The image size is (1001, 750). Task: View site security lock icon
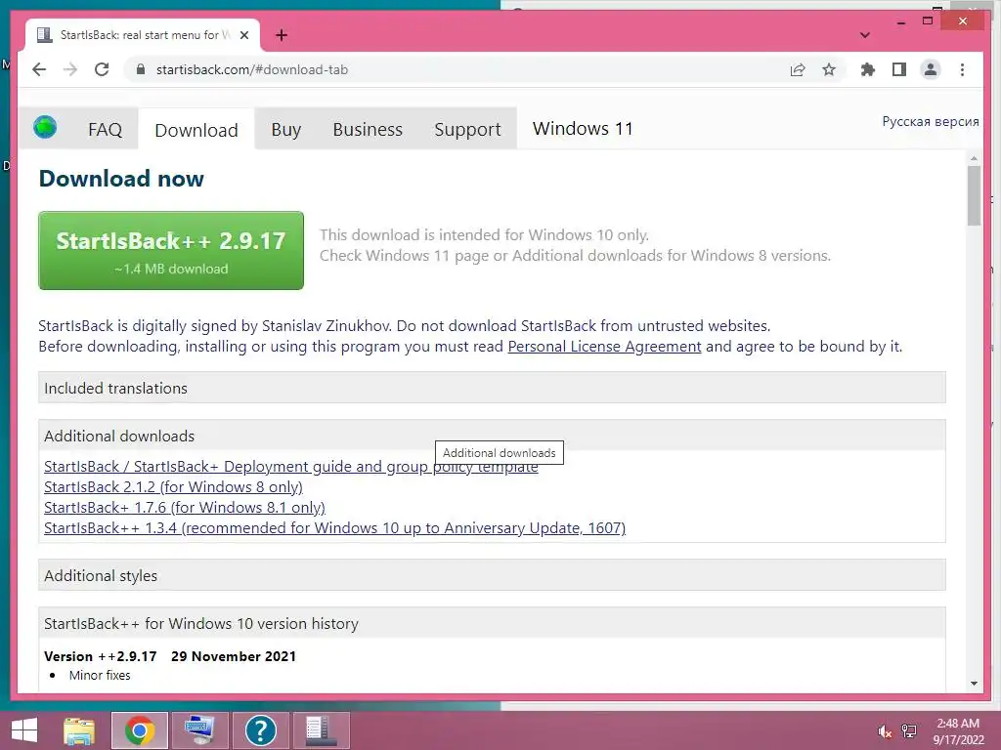pos(141,69)
